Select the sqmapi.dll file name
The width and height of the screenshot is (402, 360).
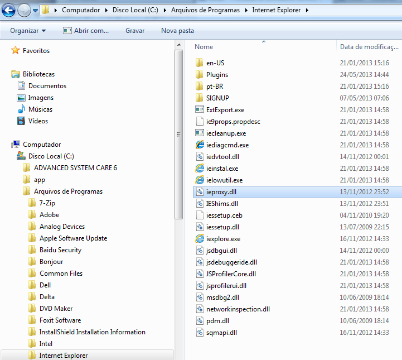(221, 333)
